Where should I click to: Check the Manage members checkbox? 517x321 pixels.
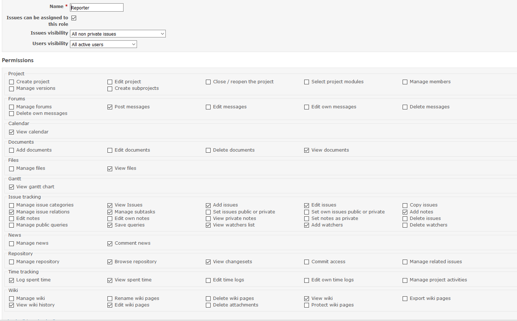click(x=405, y=82)
